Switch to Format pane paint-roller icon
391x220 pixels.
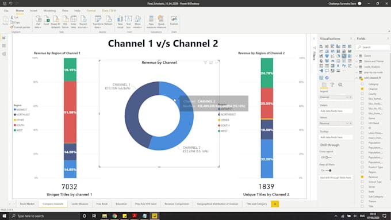332,85
